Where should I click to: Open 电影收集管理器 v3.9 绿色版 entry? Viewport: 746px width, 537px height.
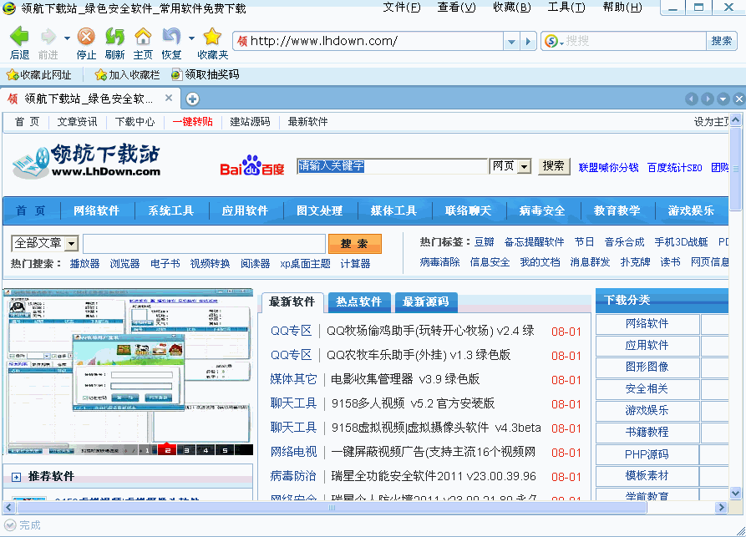pos(405,379)
